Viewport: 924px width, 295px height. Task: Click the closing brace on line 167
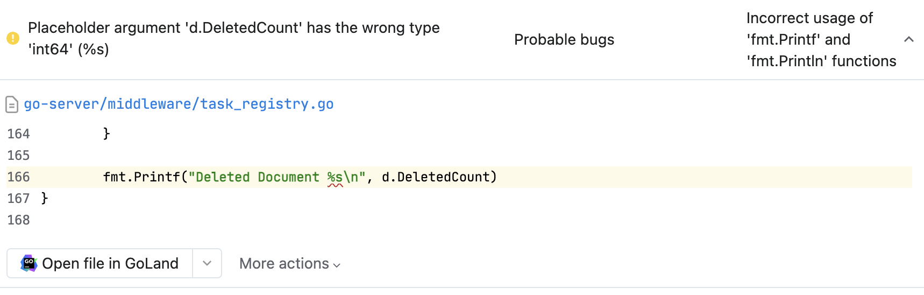tap(45, 199)
